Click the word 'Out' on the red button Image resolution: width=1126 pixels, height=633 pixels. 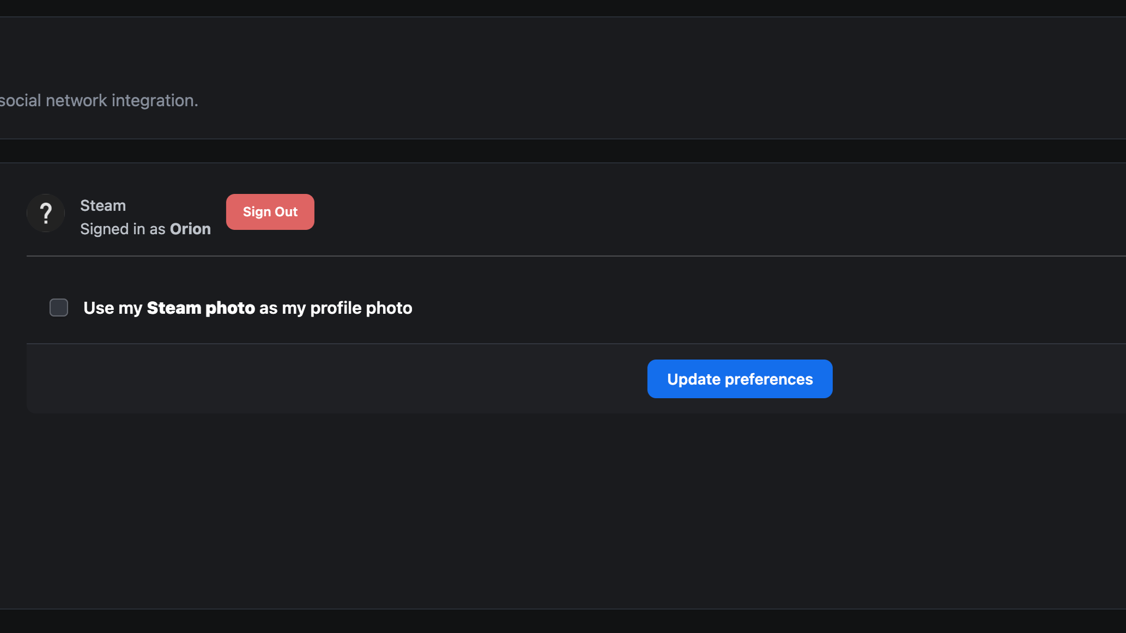(286, 212)
